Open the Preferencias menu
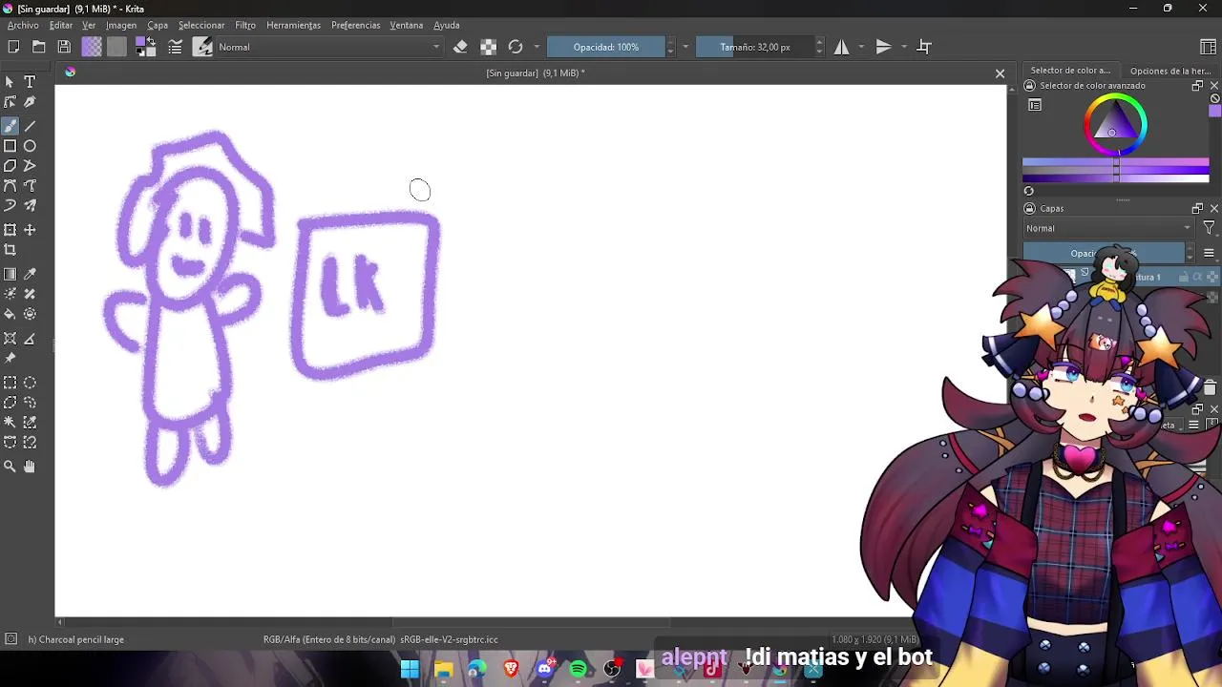 [x=356, y=25]
